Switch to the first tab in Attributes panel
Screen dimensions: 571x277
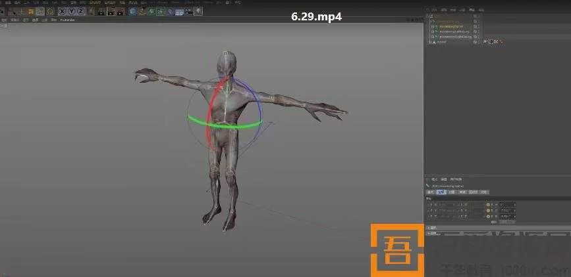(x=429, y=192)
